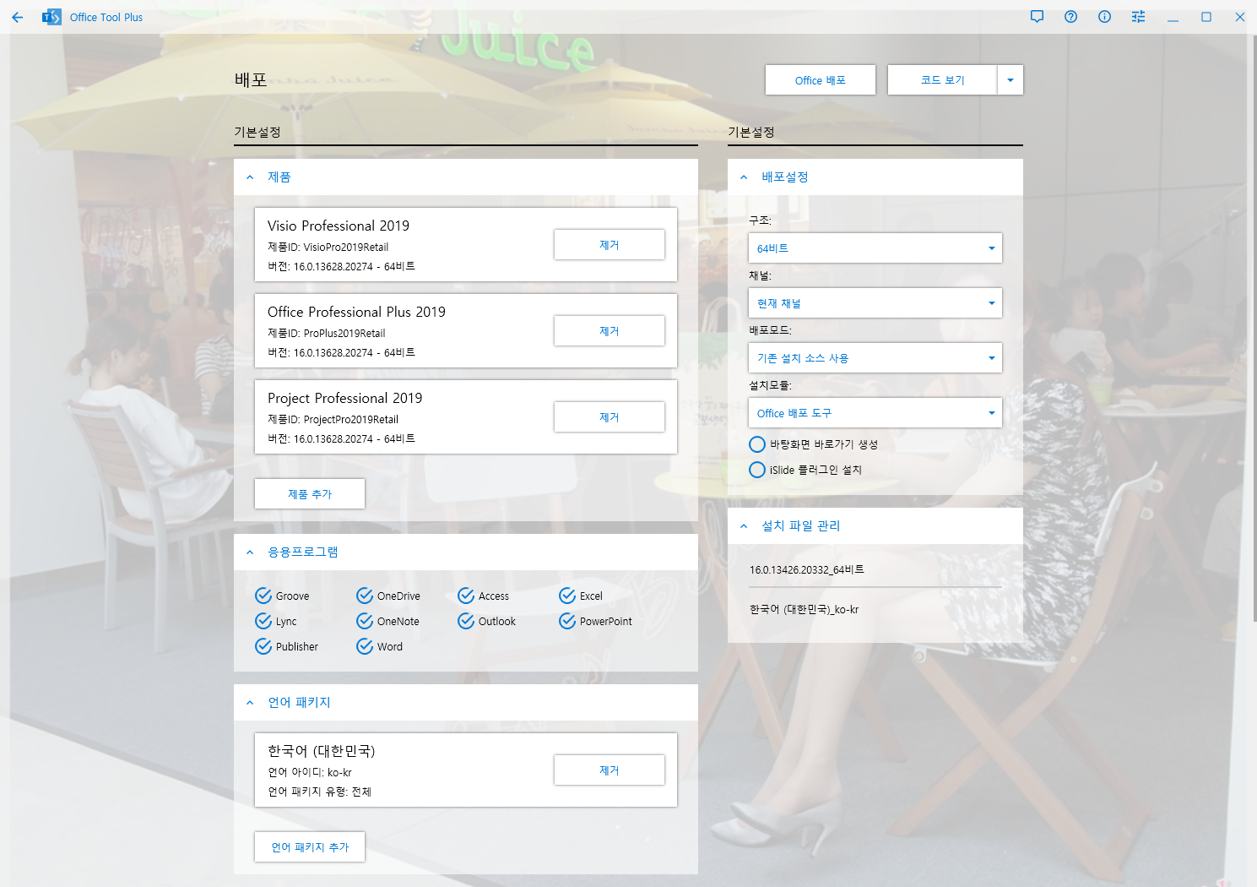The height and width of the screenshot is (887, 1257).
Task: Close the Office Tool Plus window
Action: pos(1240,17)
